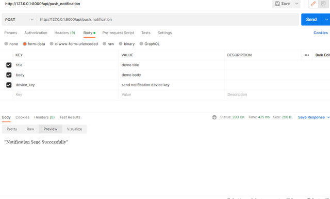Click the Save Response link
The height and width of the screenshot is (199, 330).
coord(311,117)
